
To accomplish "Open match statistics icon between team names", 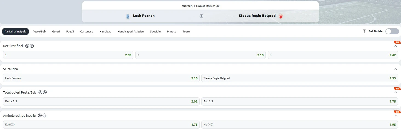I will 202,16.
